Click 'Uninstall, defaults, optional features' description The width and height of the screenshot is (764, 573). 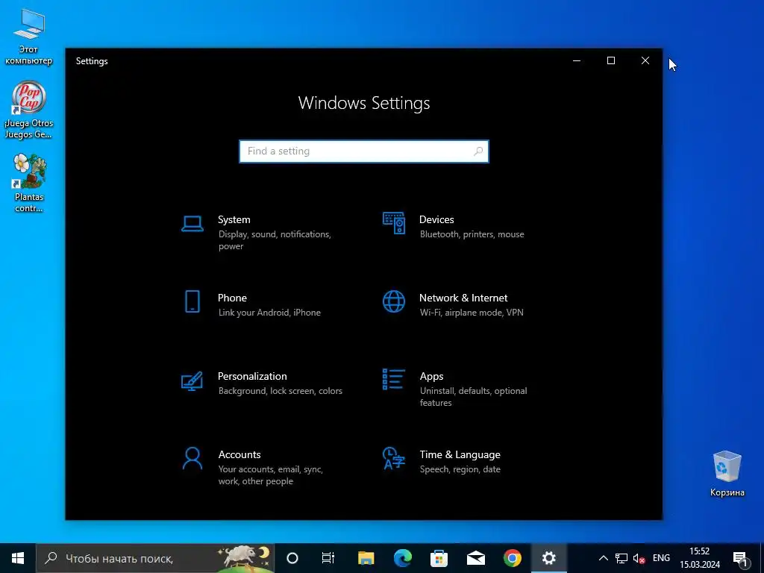tap(474, 397)
